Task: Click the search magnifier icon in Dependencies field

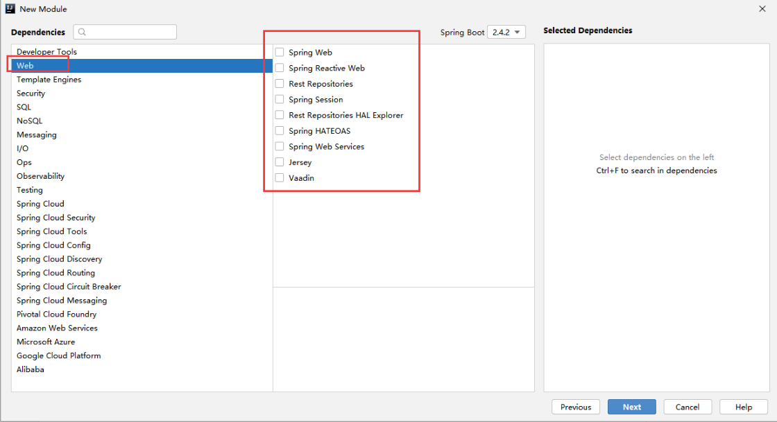Action: 83,32
